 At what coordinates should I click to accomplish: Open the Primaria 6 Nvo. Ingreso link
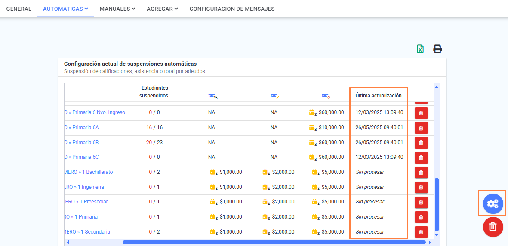[95, 112]
